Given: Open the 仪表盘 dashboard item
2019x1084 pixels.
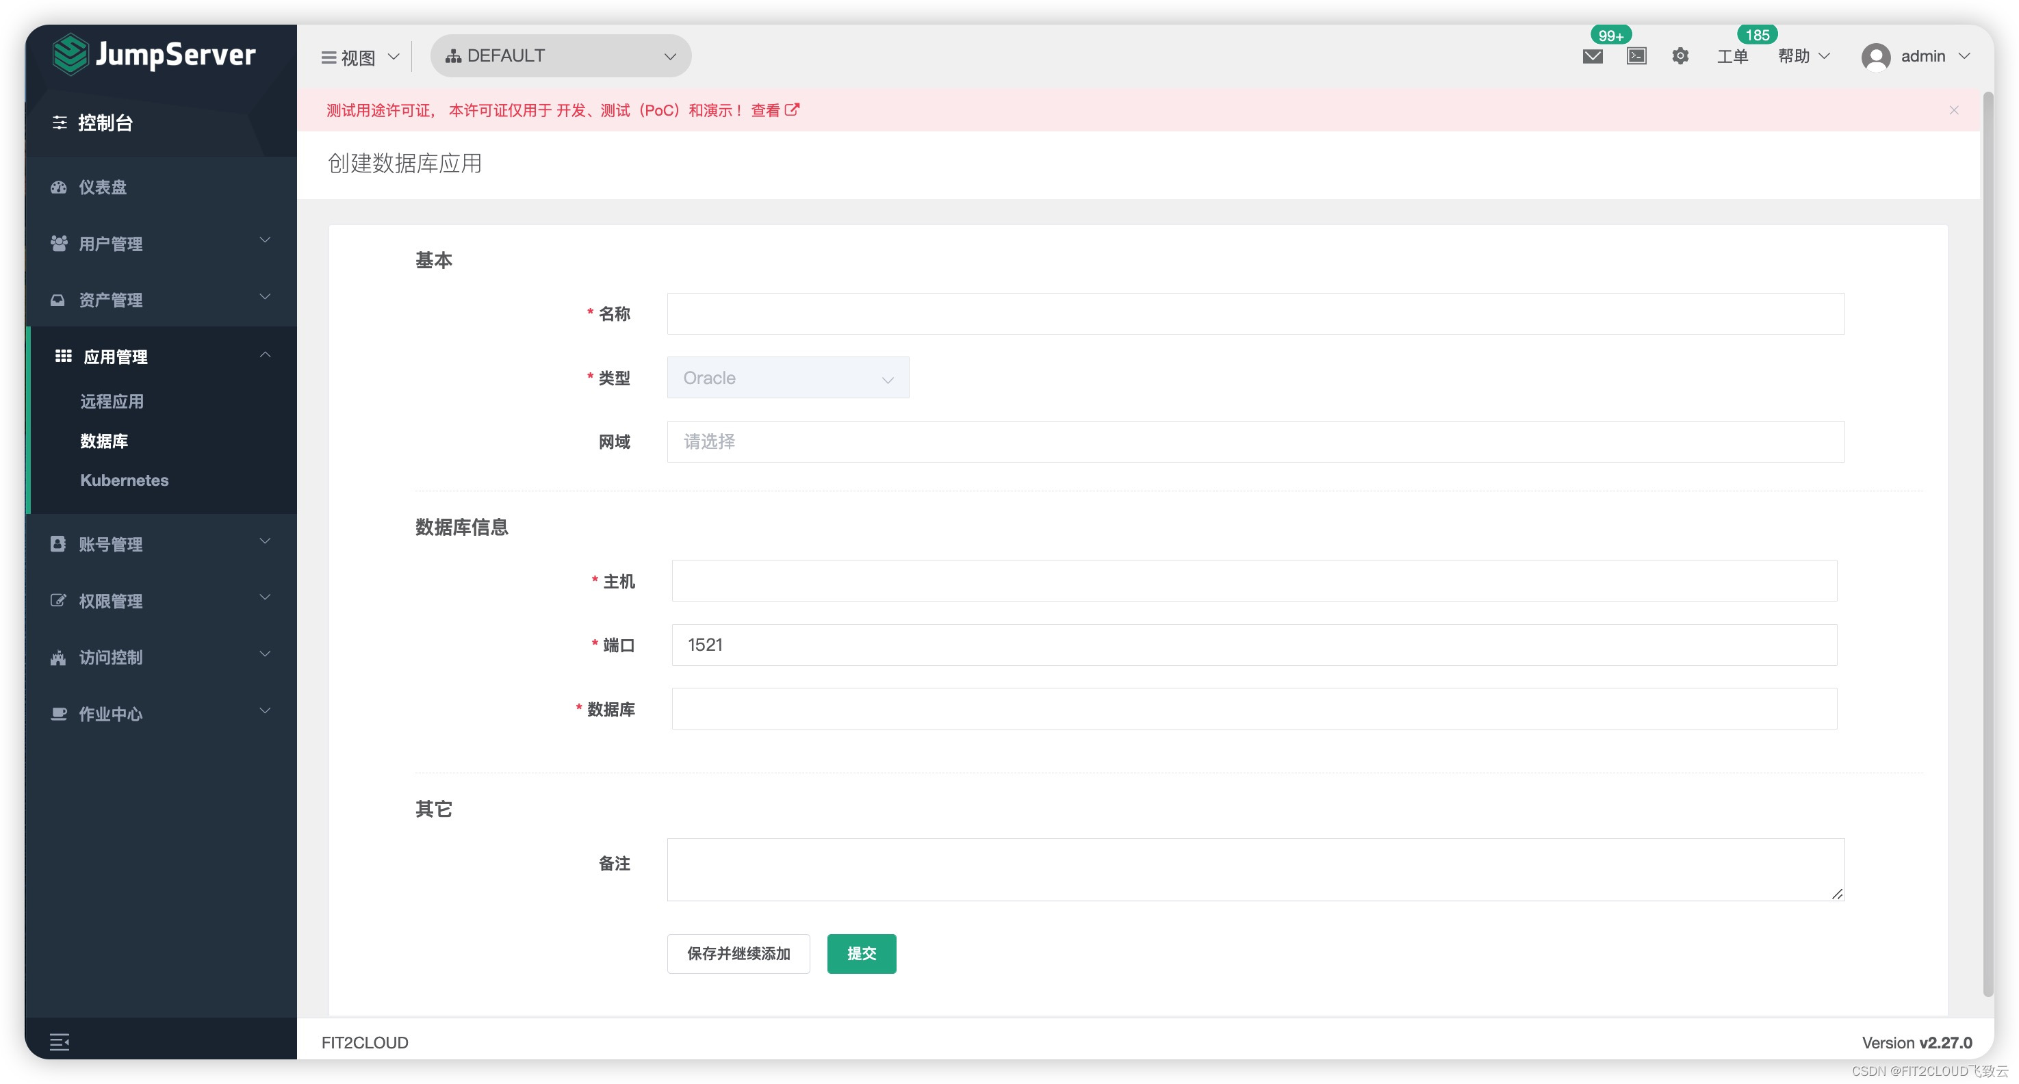Looking at the screenshot, I should [103, 187].
